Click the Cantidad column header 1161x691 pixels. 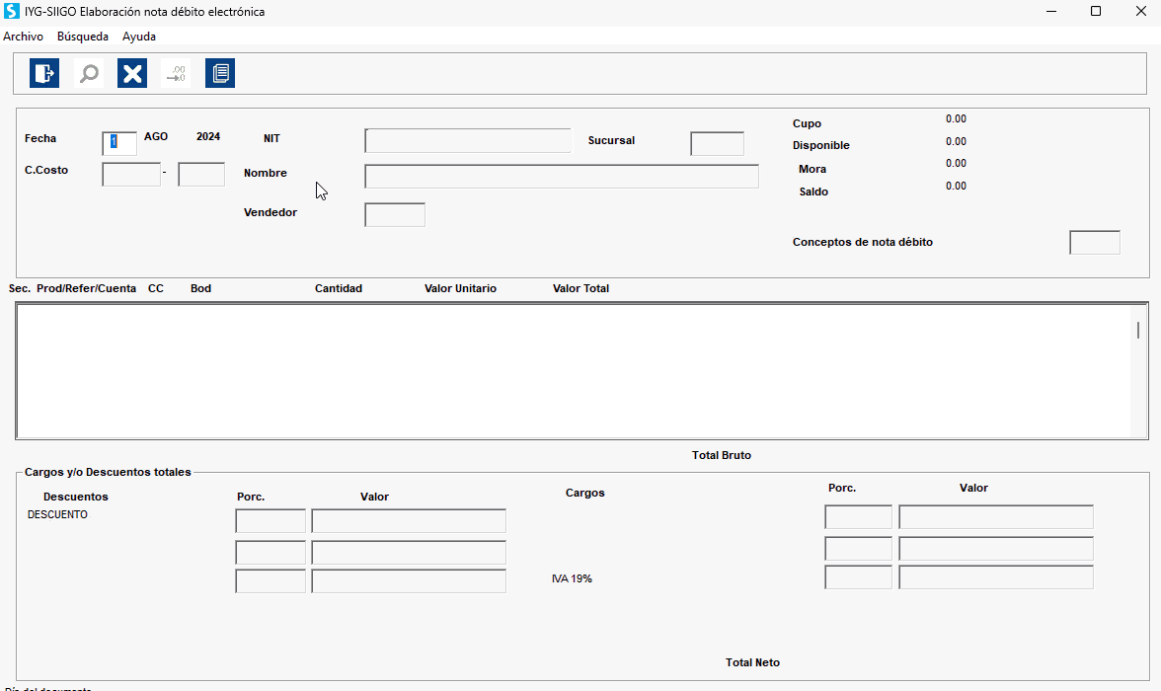[339, 289]
